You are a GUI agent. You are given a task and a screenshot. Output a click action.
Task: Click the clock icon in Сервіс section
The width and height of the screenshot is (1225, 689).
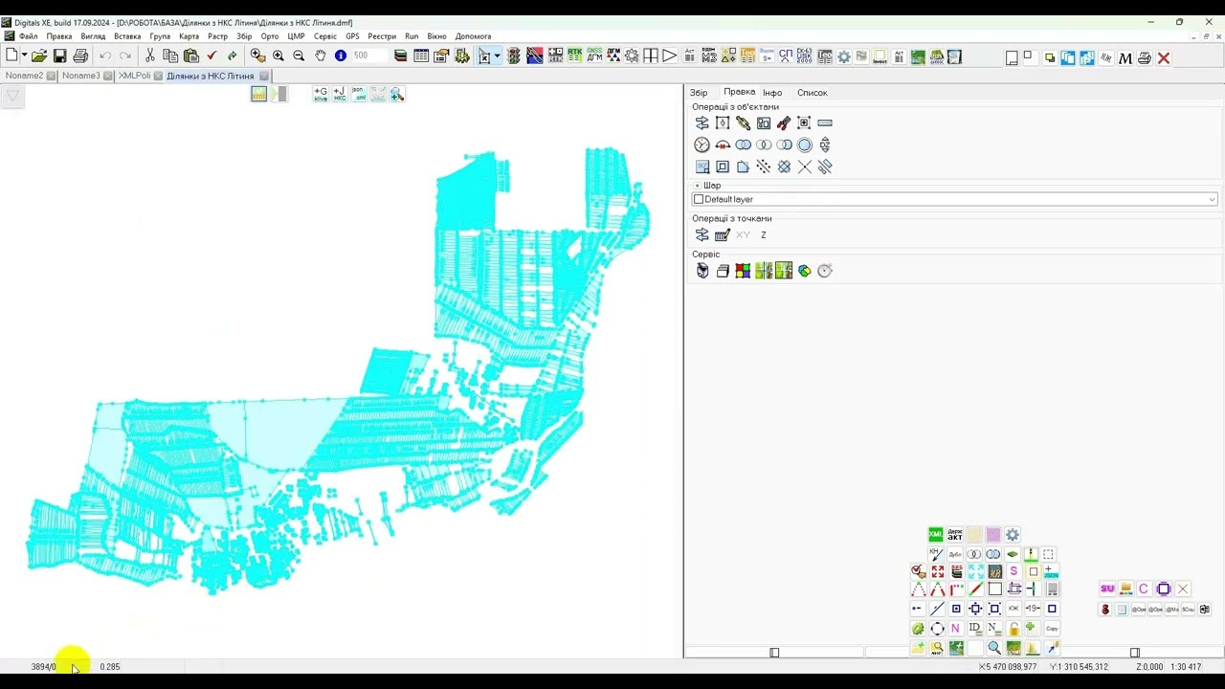pyautogui.click(x=825, y=271)
